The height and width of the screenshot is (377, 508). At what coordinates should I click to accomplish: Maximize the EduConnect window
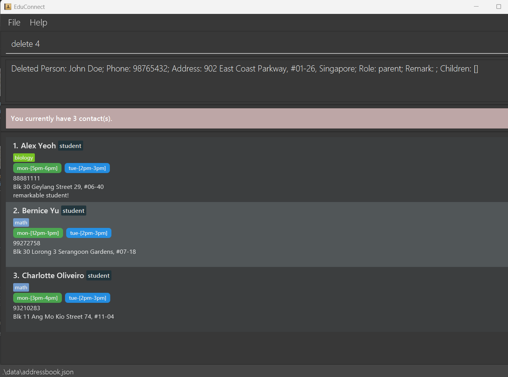498,7
